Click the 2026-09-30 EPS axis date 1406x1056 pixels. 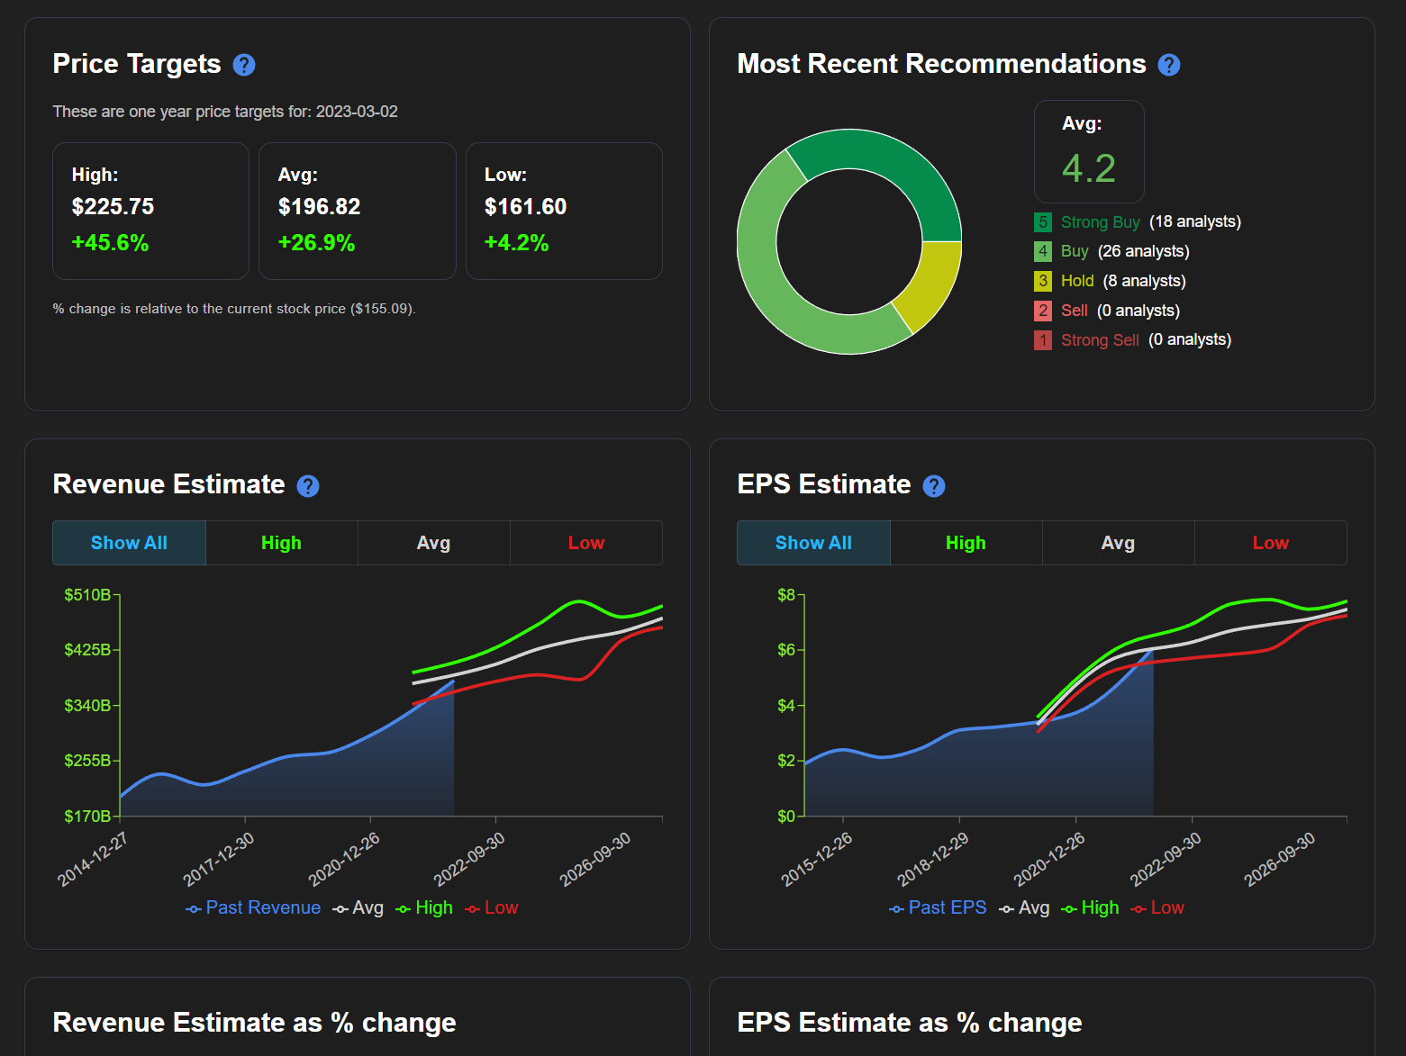[1280, 859]
